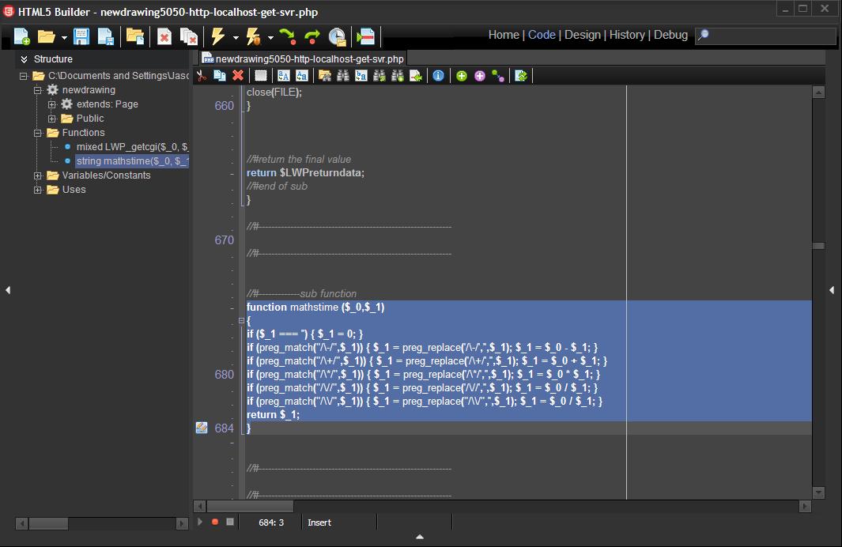Click the macro play button in status bar

[200, 522]
